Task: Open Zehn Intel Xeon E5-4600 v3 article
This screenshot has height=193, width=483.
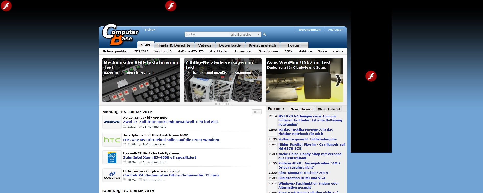Action: pos(160,157)
